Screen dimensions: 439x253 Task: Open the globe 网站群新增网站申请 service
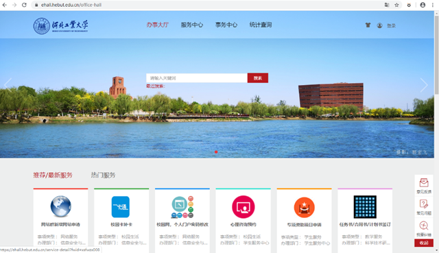(61, 206)
